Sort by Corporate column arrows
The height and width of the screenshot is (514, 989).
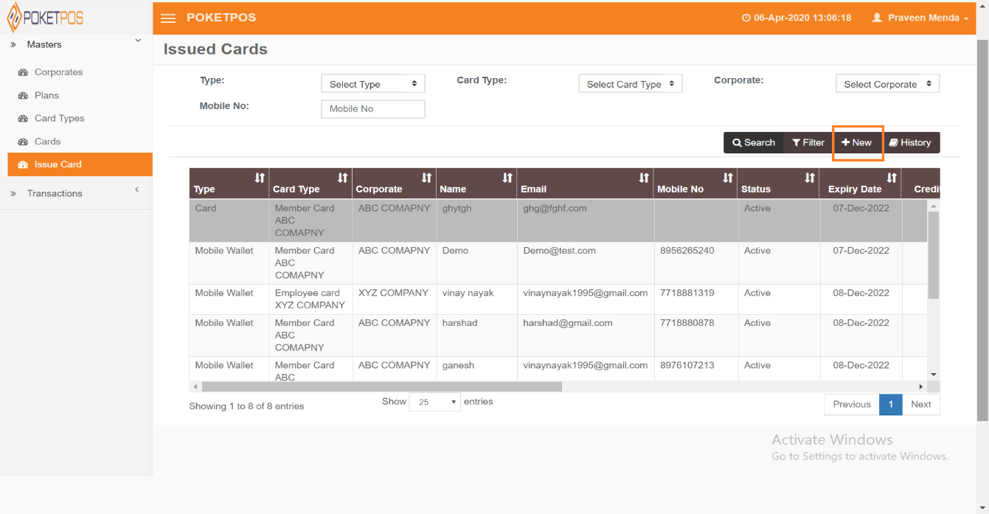[x=426, y=178]
